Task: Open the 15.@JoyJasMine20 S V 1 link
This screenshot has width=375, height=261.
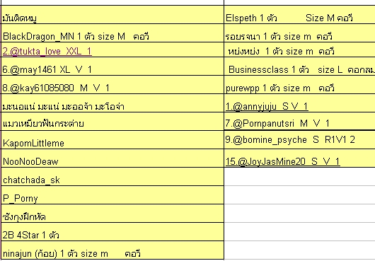Action: (x=283, y=161)
